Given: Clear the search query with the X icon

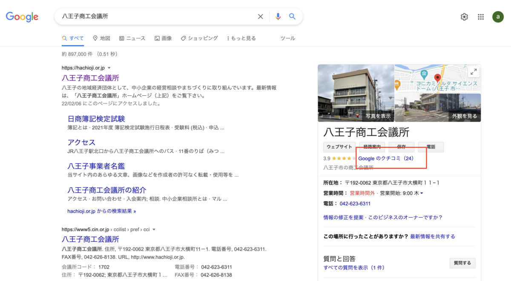Looking at the screenshot, I should [x=260, y=16].
